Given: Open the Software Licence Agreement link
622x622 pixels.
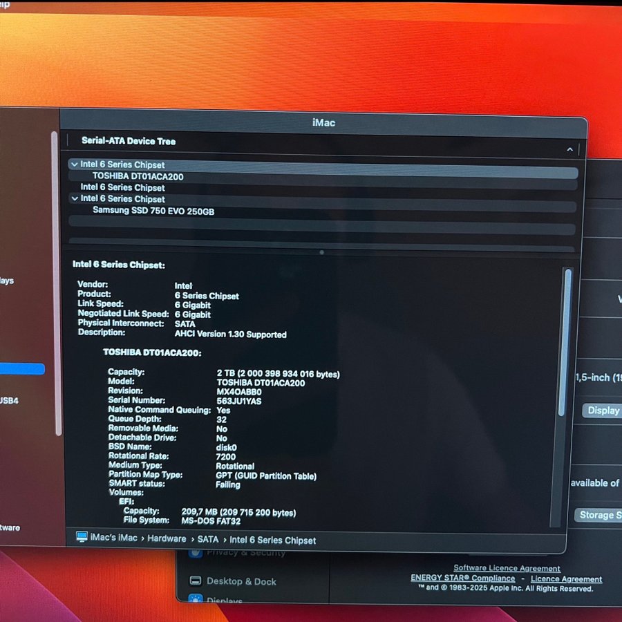Looking at the screenshot, I should 507,568.
